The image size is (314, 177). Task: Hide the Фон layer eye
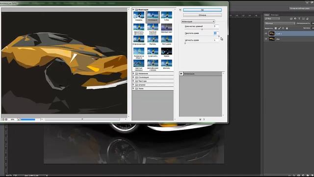point(266,39)
